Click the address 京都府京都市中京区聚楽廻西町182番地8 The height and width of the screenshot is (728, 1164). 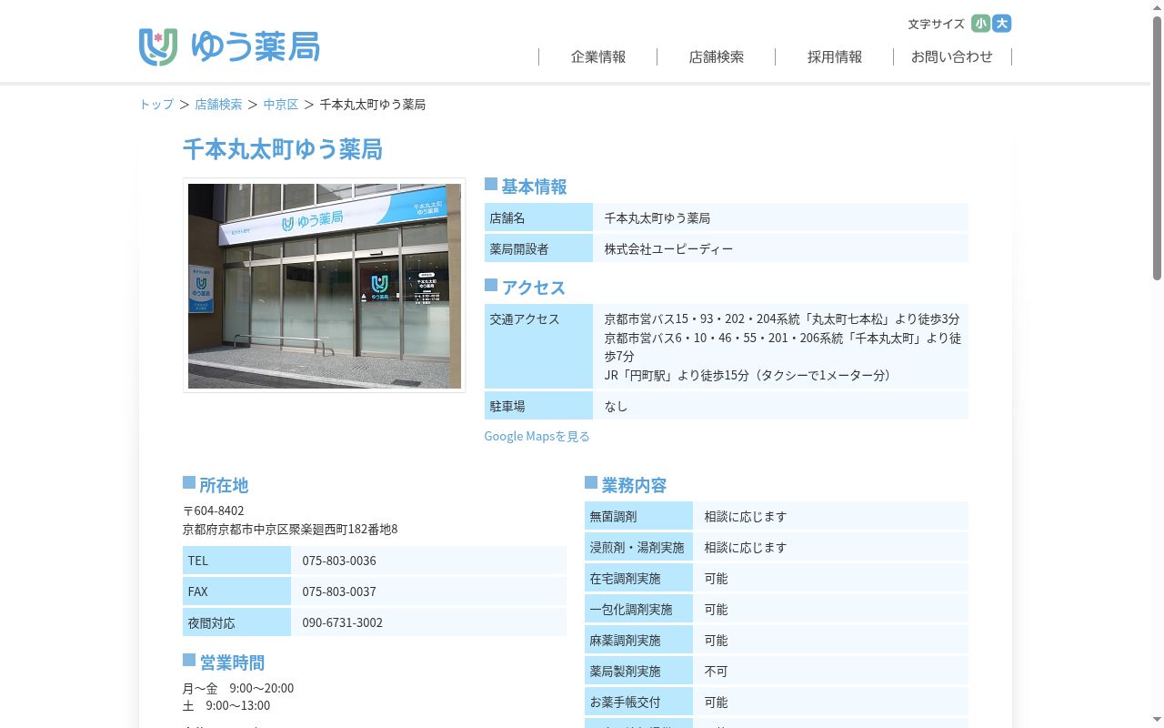tap(290, 529)
